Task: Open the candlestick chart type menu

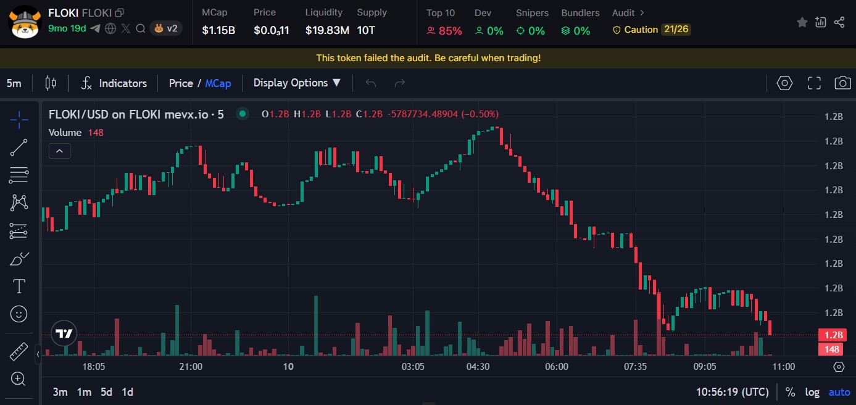Action: pyautogui.click(x=51, y=83)
